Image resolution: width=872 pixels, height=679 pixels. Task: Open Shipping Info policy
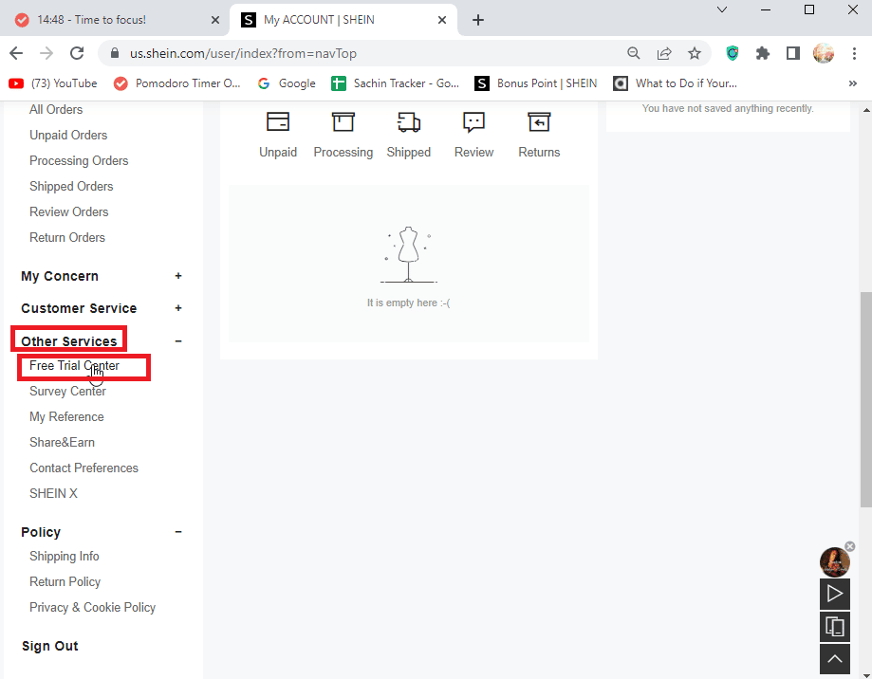65,557
